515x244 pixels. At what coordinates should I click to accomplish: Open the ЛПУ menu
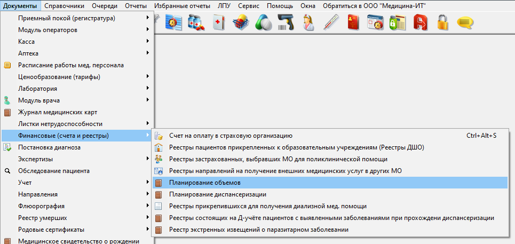pyautogui.click(x=224, y=5)
